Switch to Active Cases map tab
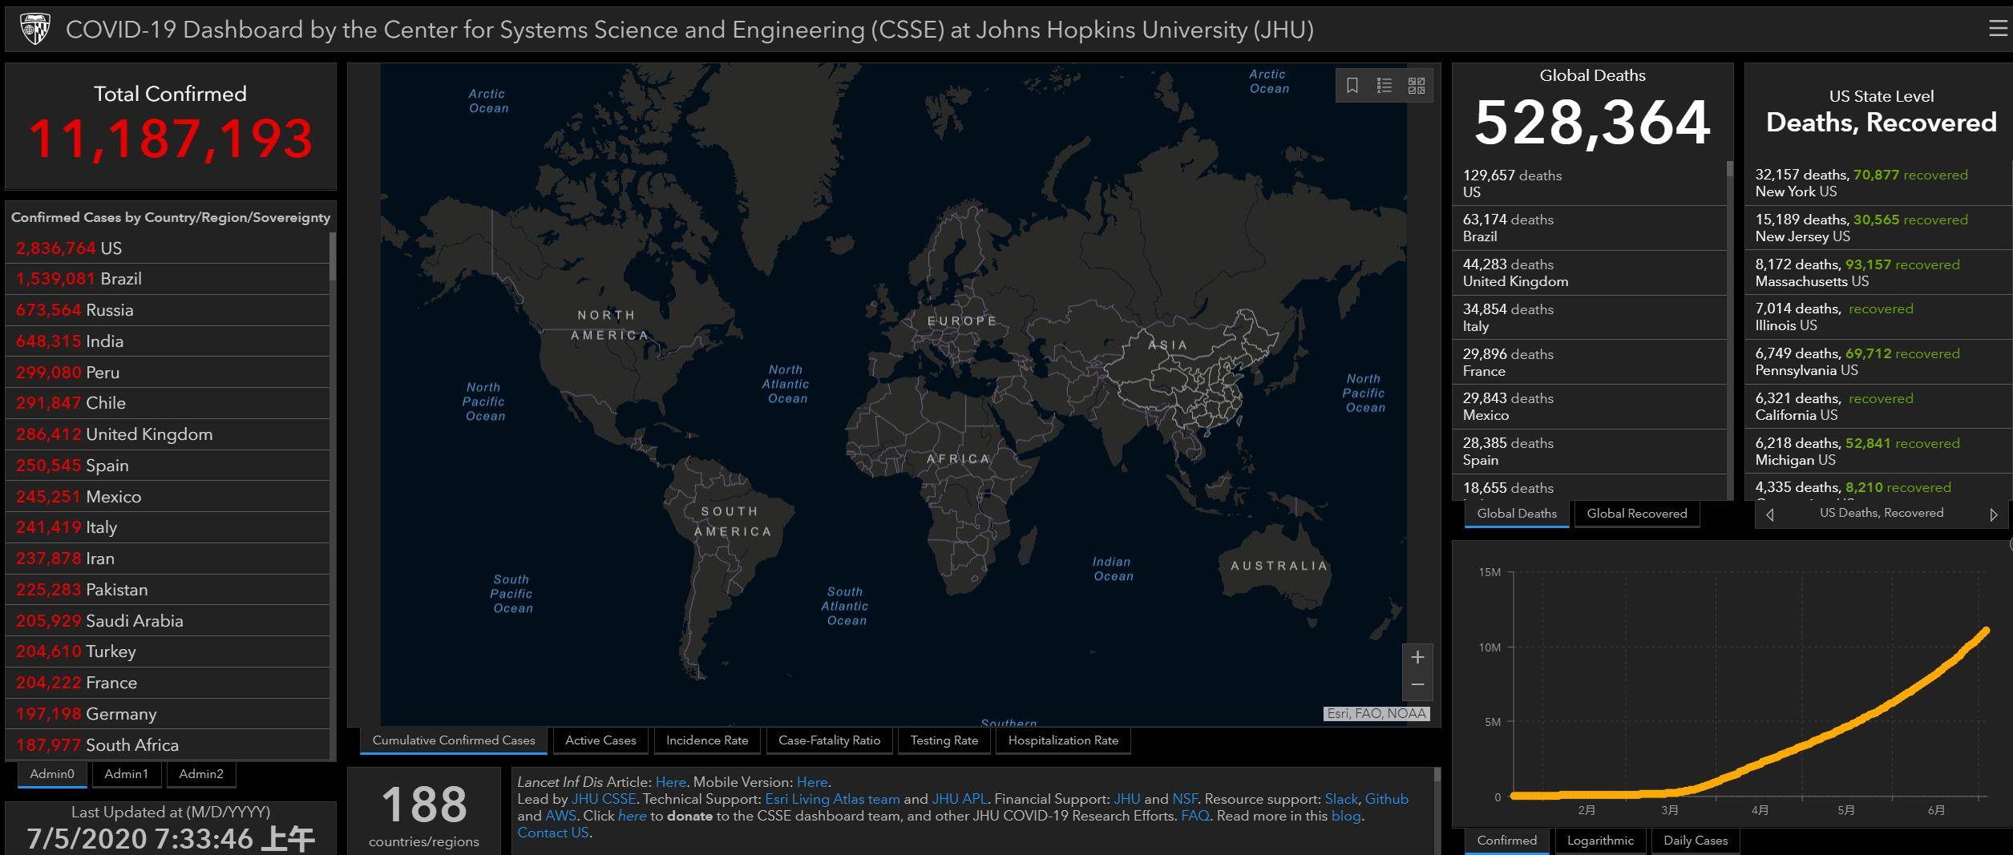This screenshot has height=855, width=2013. point(600,740)
